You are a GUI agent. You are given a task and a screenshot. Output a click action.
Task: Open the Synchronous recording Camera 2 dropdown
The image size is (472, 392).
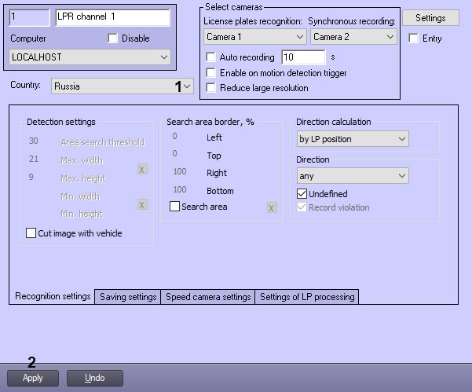pos(353,37)
